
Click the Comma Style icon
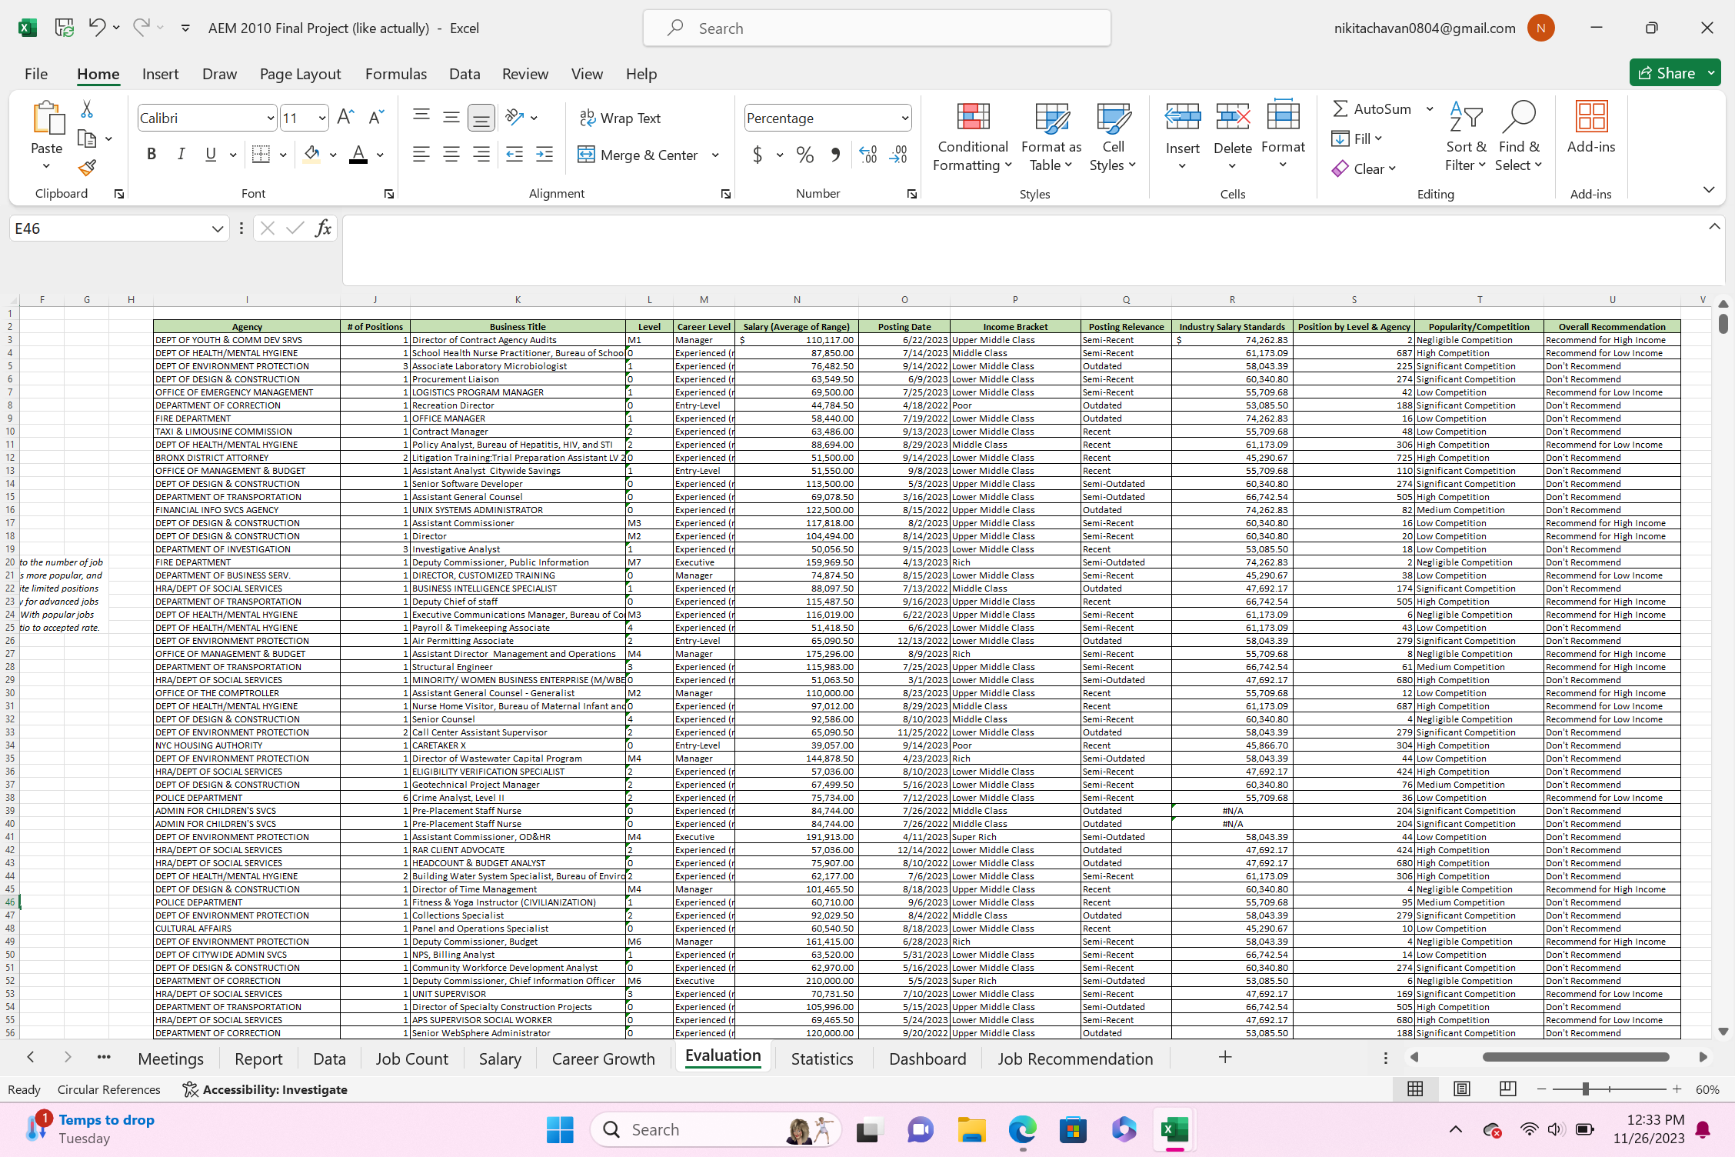click(x=836, y=155)
